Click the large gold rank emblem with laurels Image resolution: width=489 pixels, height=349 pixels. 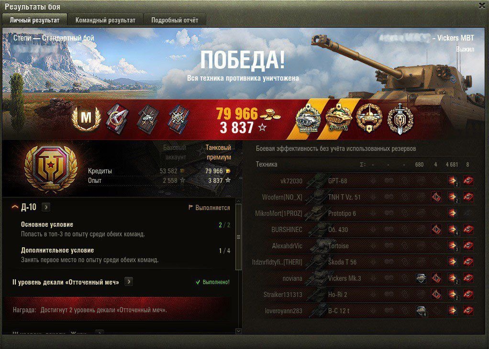pos(51,168)
